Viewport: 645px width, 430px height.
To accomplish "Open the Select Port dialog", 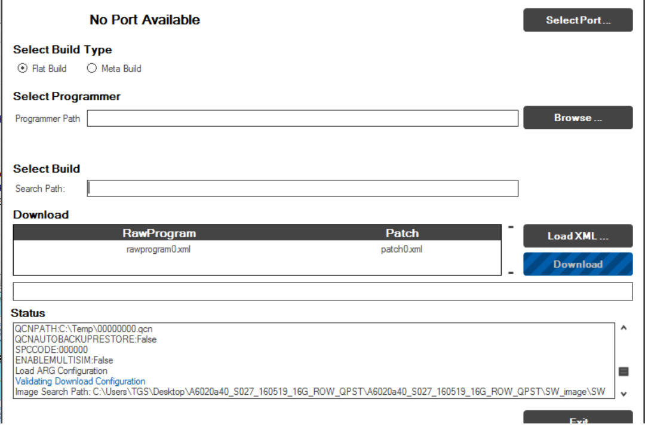I will (578, 20).
